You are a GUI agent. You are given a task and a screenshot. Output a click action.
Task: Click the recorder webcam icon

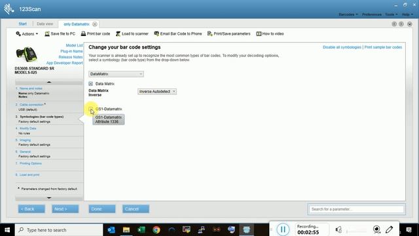pos(376,229)
